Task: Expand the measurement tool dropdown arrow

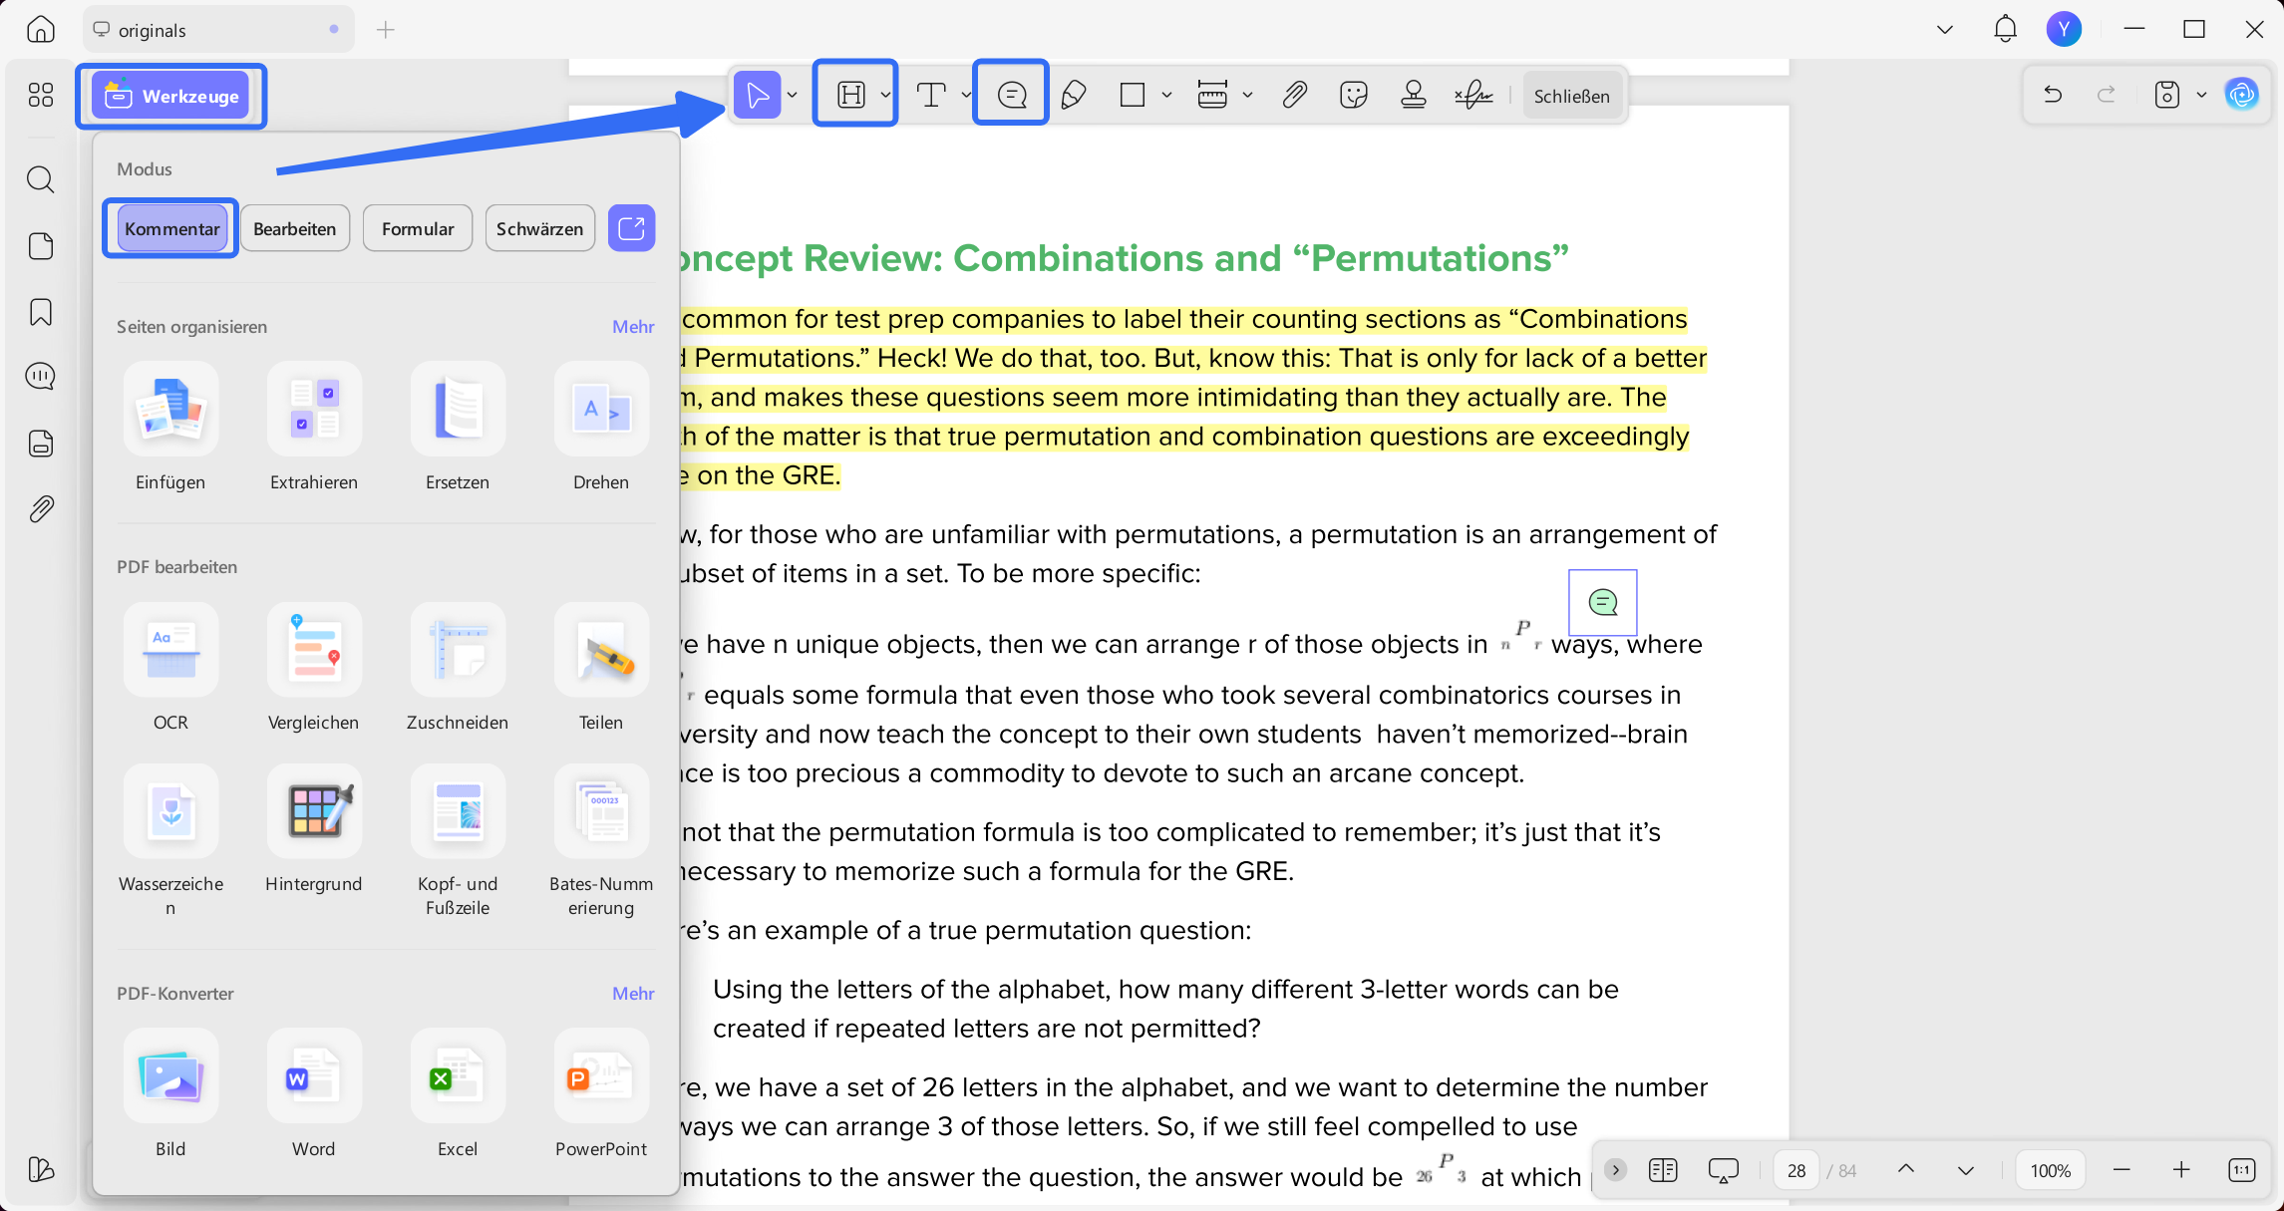Action: click(x=1247, y=95)
